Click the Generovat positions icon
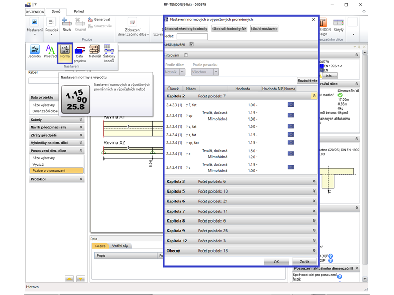 pos(90,19)
